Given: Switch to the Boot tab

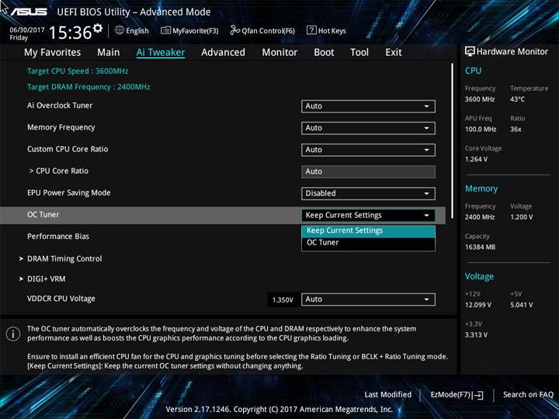Looking at the screenshot, I should 324,53.
